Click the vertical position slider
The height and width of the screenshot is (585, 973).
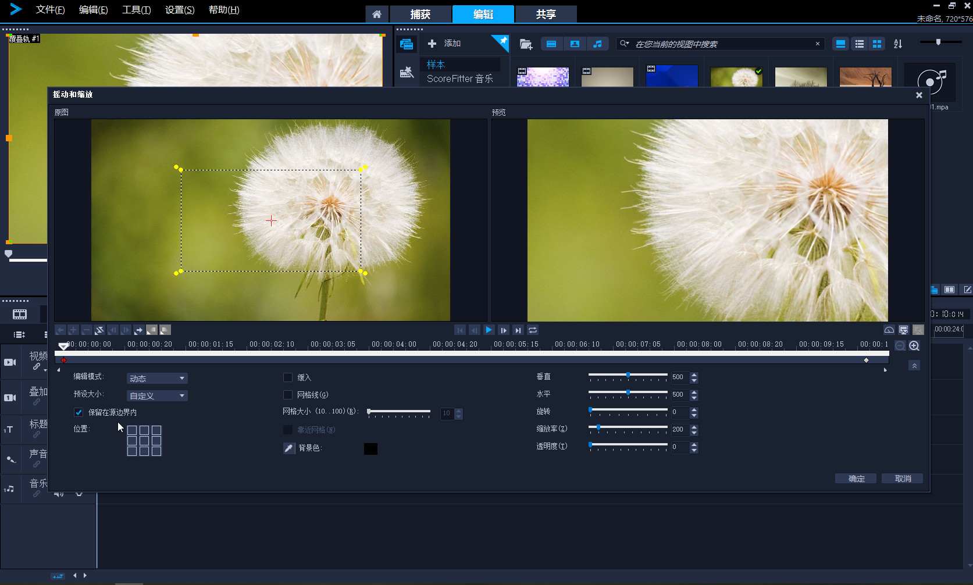click(x=628, y=376)
